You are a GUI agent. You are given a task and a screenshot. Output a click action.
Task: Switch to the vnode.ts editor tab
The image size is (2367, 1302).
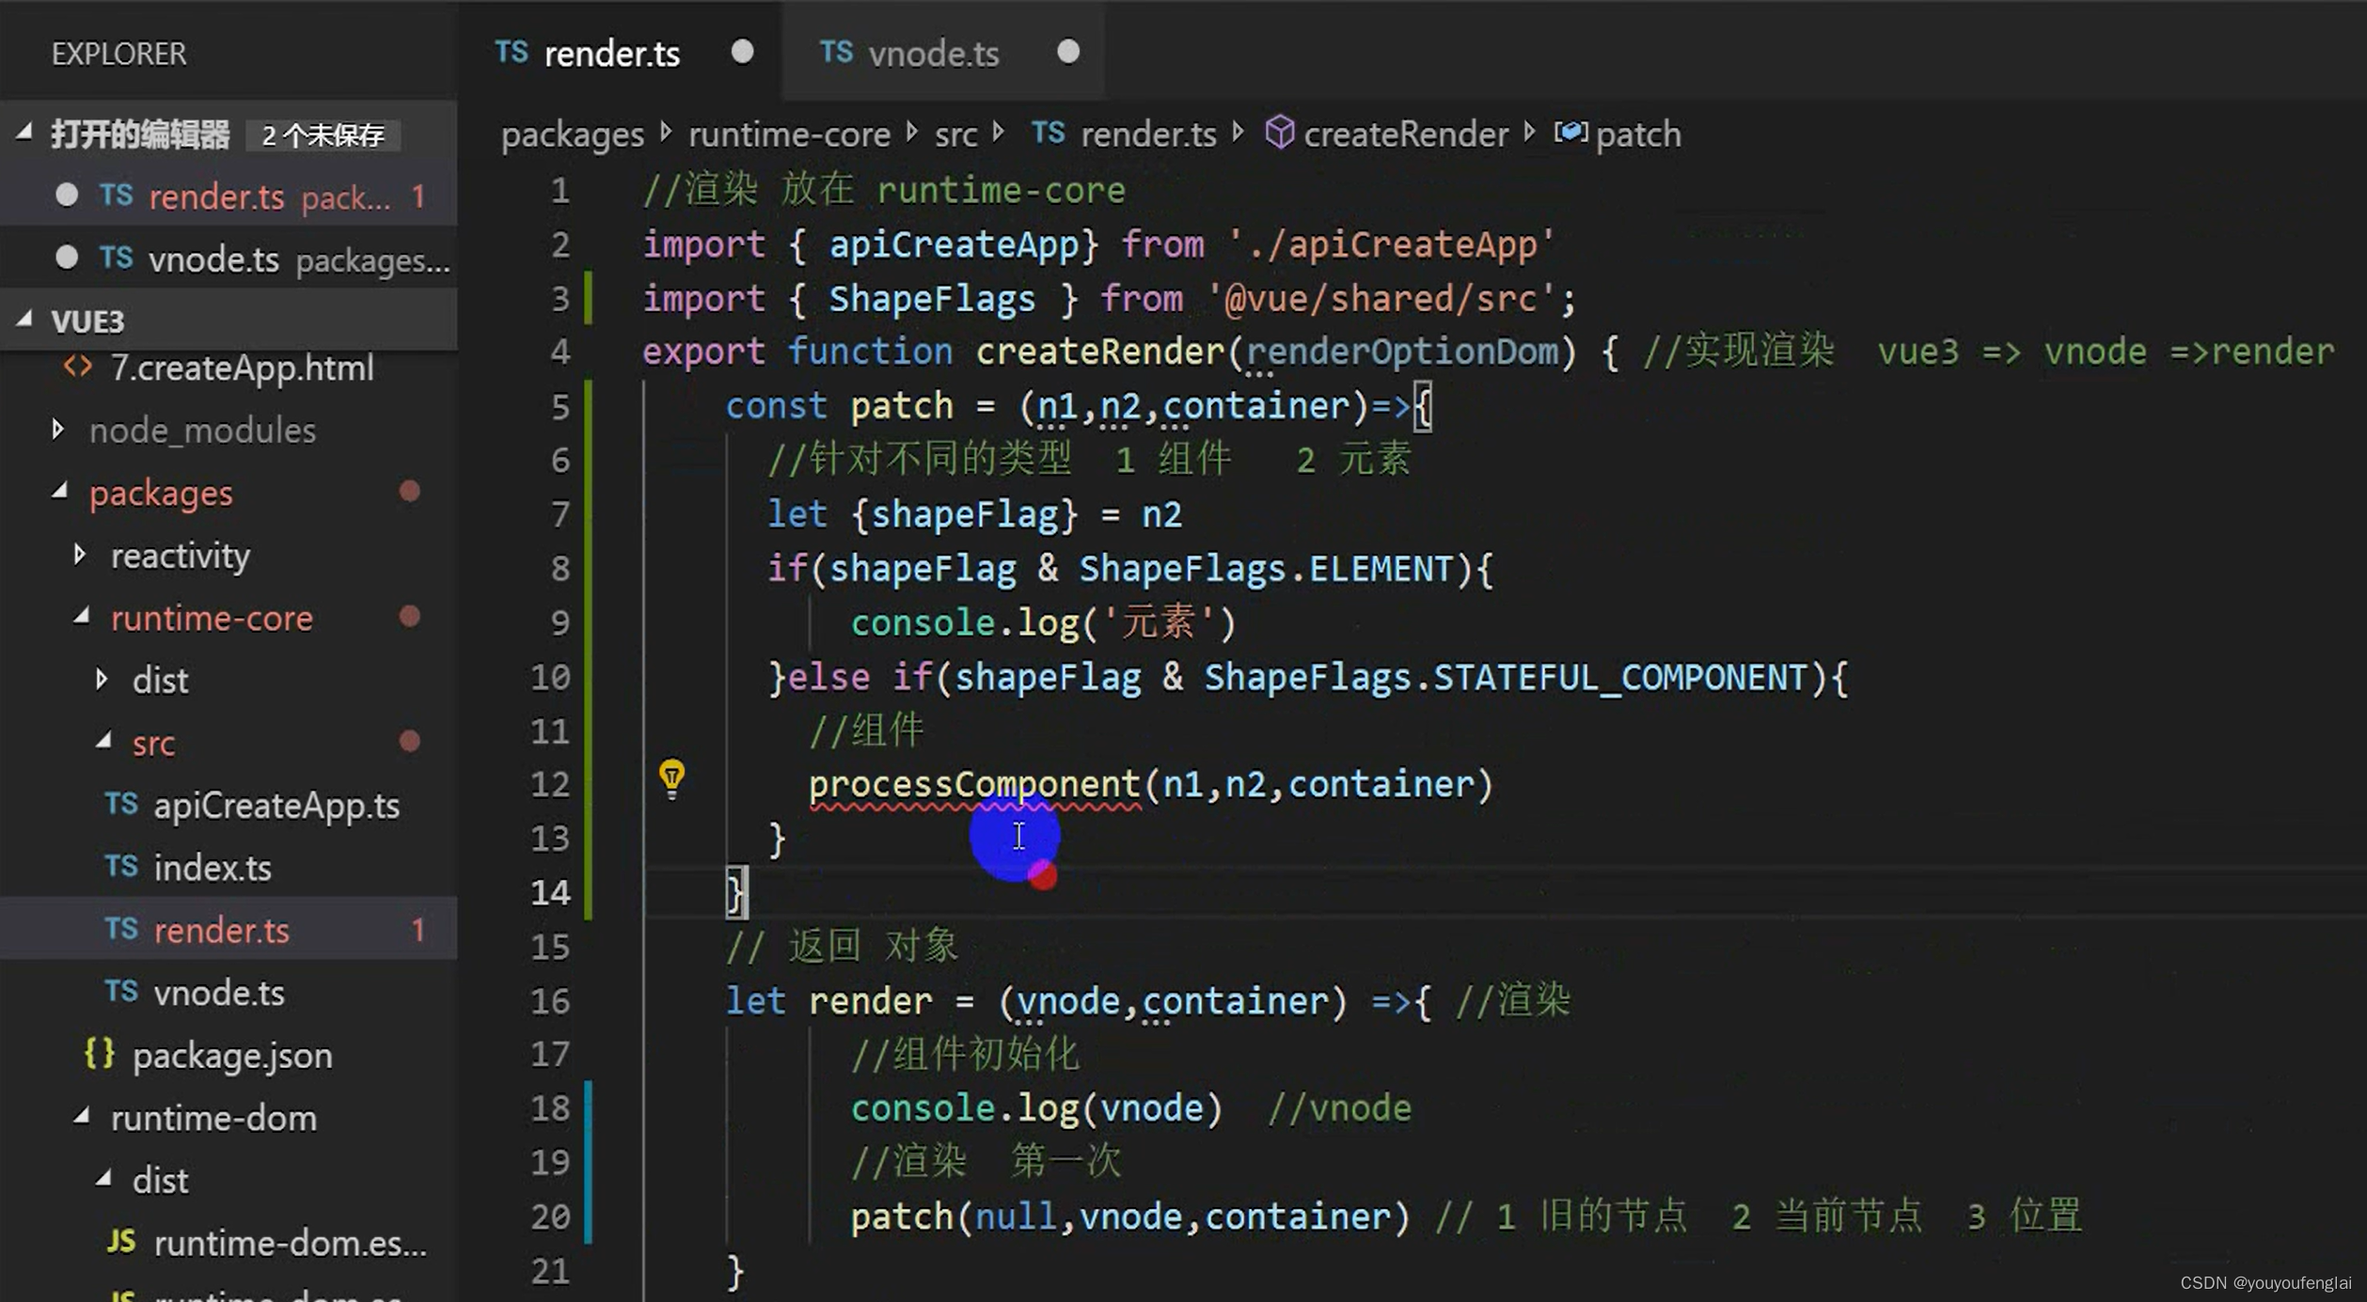[x=943, y=52]
